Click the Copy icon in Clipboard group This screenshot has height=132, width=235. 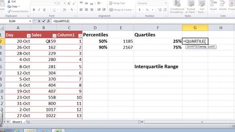click(9, 7)
